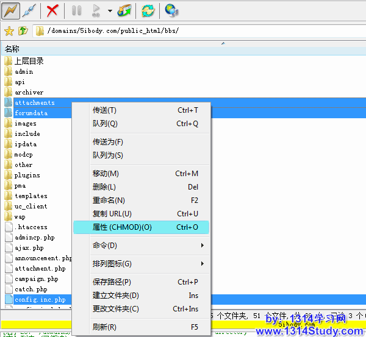Click the green circular arrows refresh icon
The width and height of the screenshot is (366, 337).
point(148,10)
